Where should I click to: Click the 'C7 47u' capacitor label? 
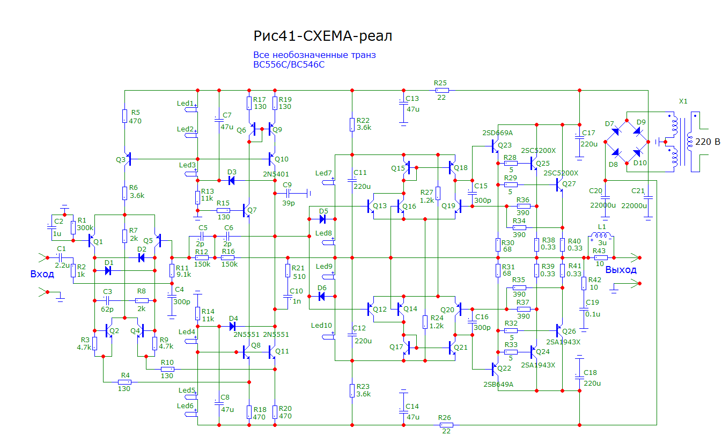tap(227, 121)
